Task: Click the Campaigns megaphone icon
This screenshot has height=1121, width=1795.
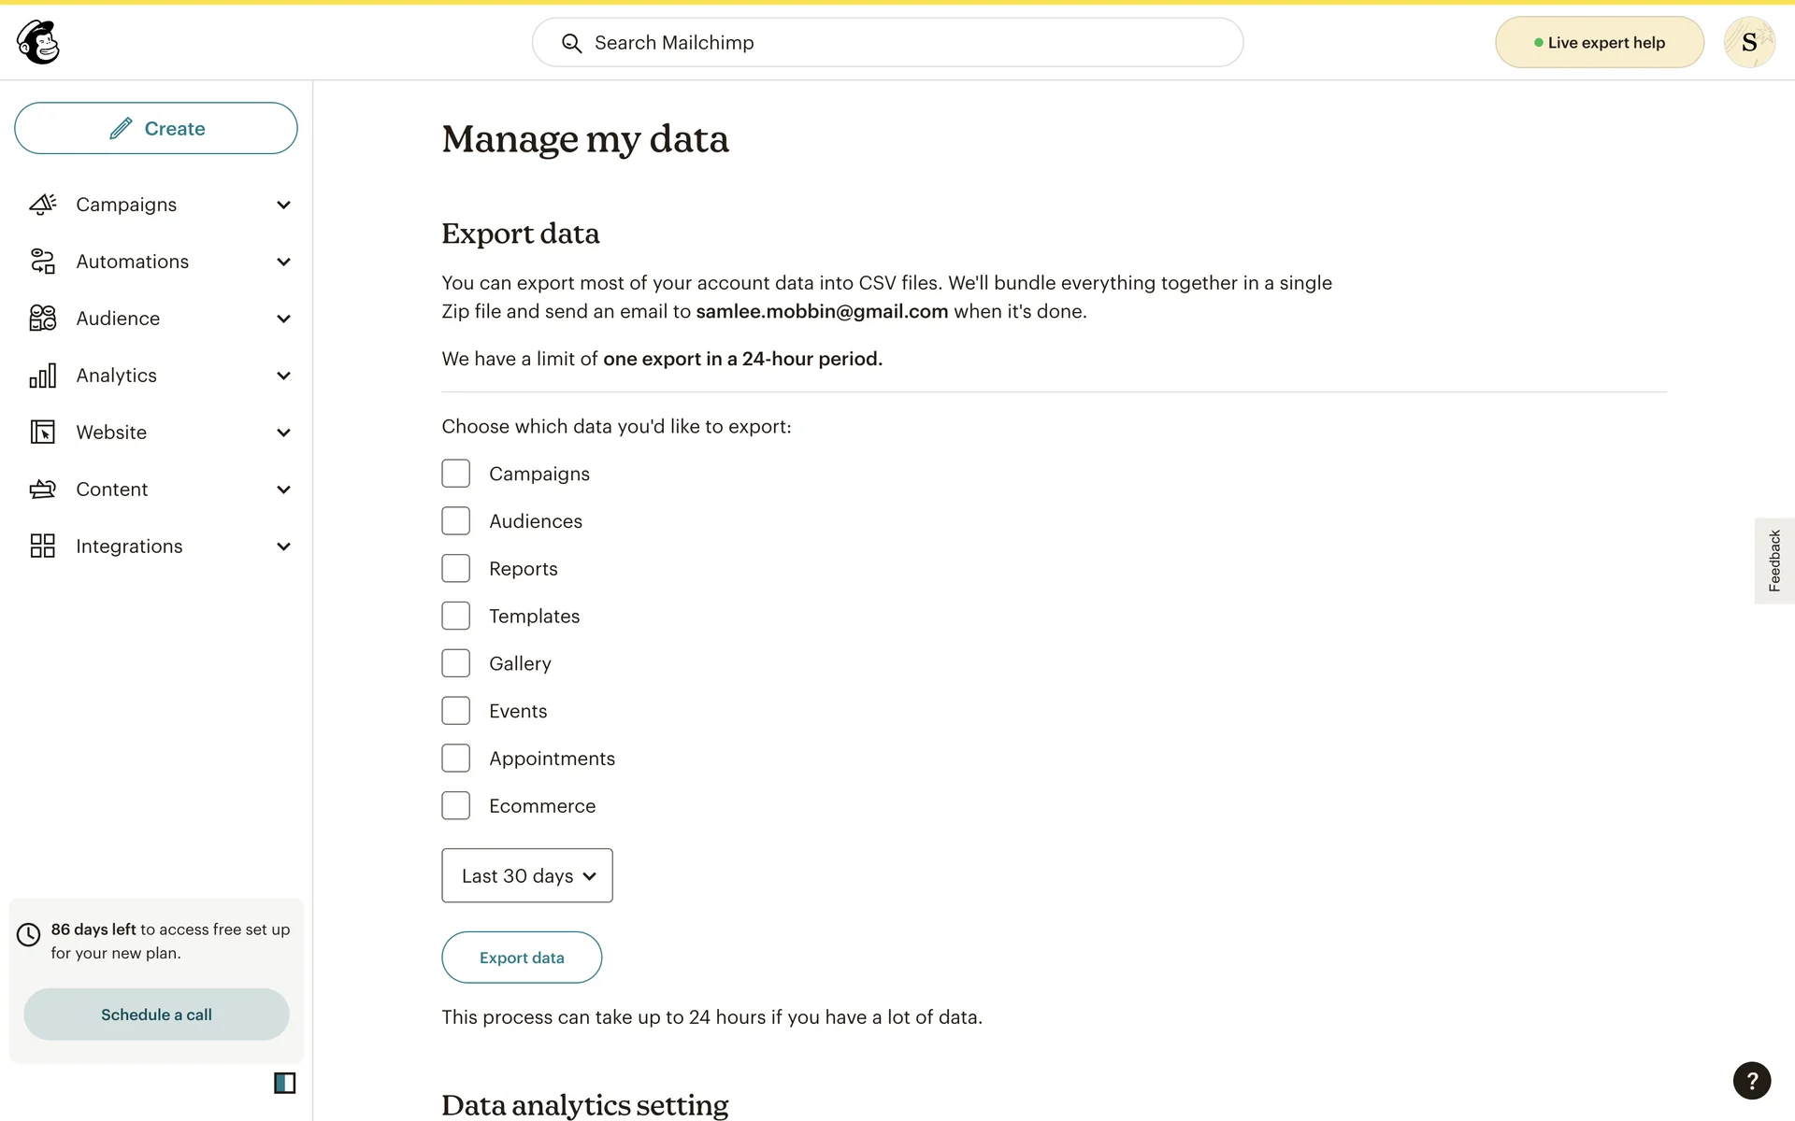Action: (43, 205)
